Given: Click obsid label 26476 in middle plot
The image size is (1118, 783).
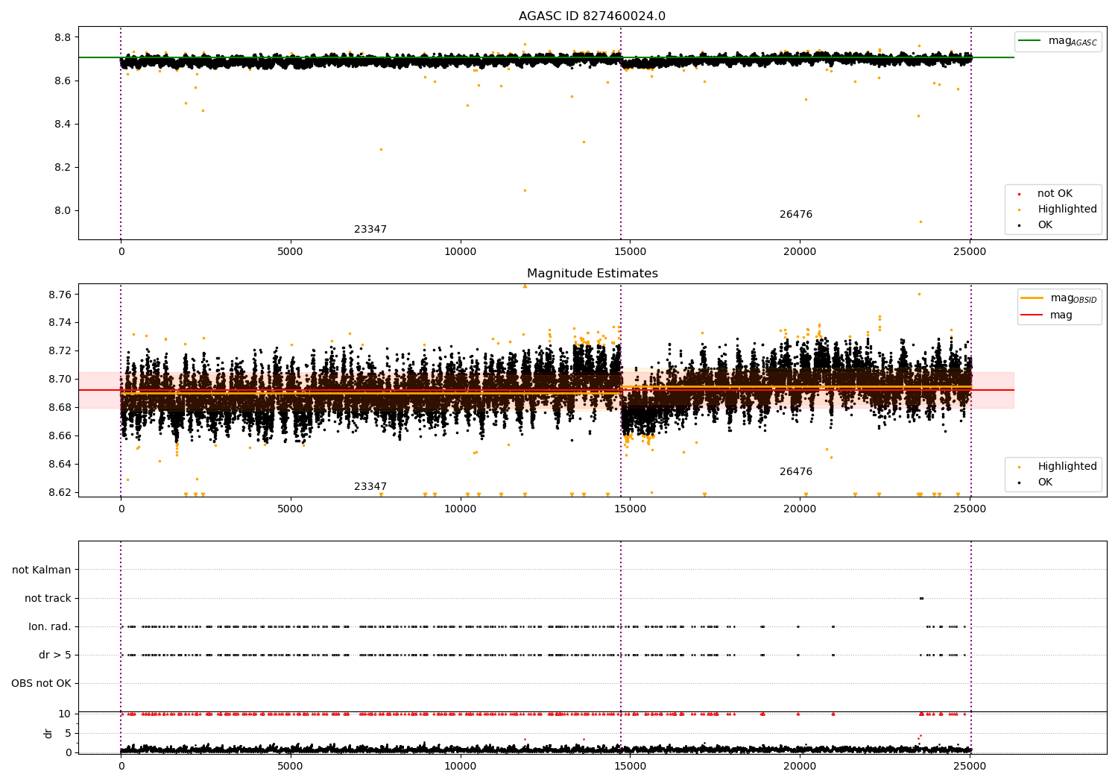Looking at the screenshot, I should pyautogui.click(x=796, y=472).
